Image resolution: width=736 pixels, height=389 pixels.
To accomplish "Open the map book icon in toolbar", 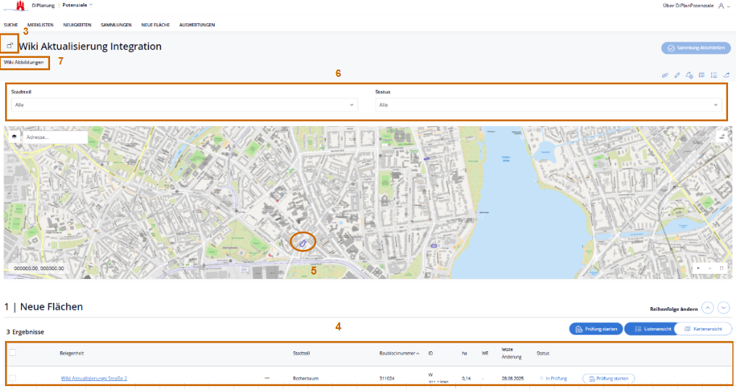I will click(x=701, y=75).
